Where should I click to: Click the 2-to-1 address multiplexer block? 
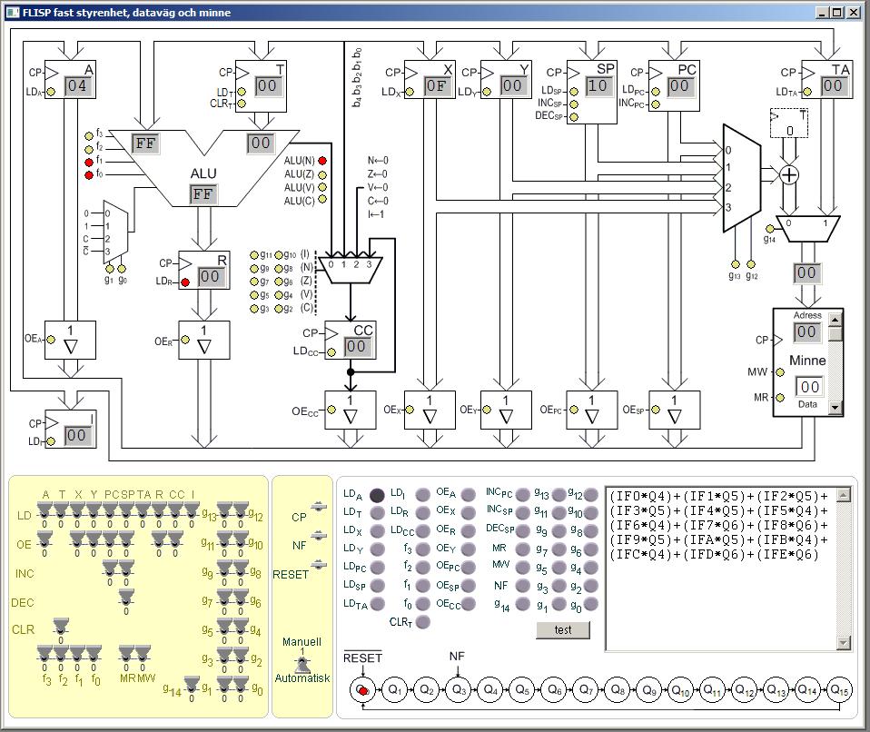(x=808, y=229)
